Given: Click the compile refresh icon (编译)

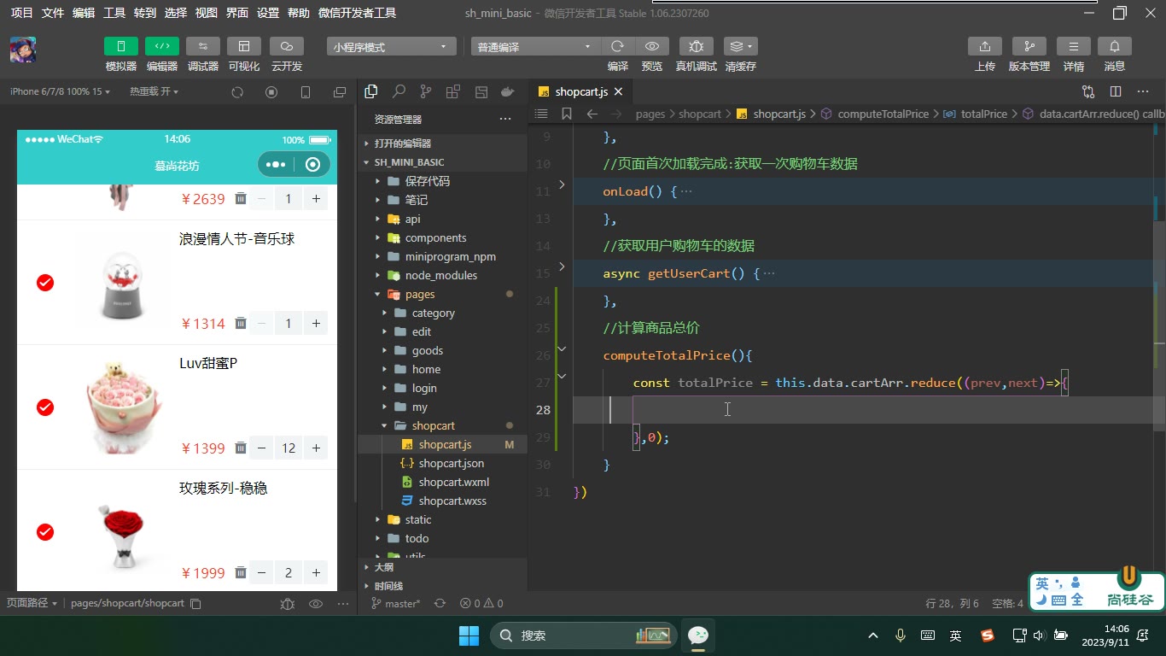Looking at the screenshot, I should point(618,46).
